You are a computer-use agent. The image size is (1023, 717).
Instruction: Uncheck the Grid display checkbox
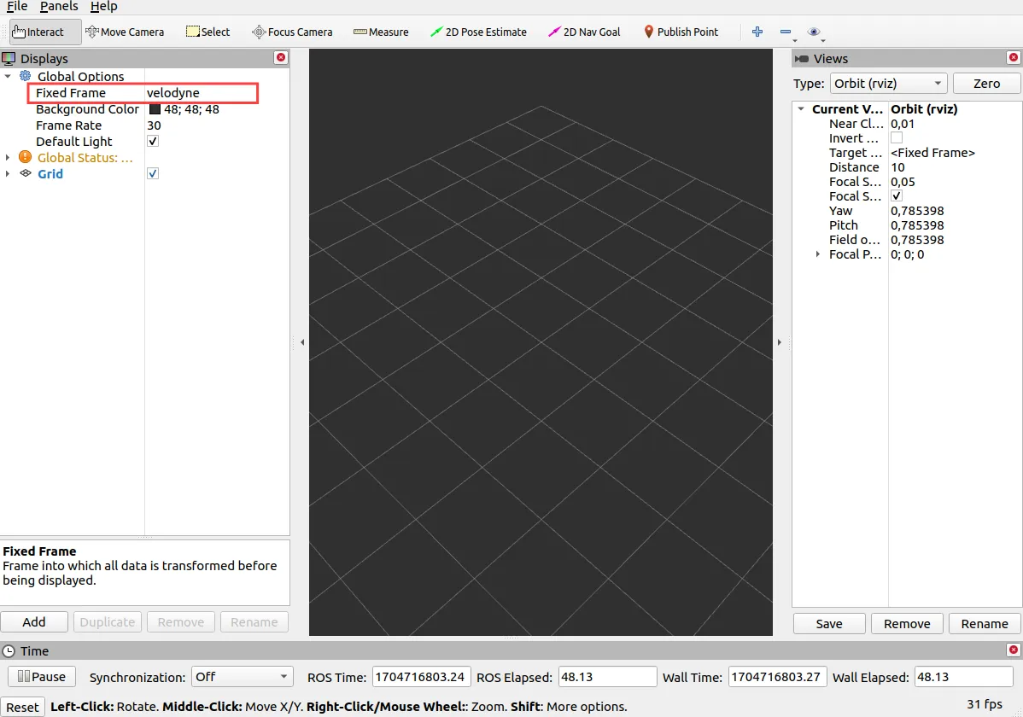(153, 174)
